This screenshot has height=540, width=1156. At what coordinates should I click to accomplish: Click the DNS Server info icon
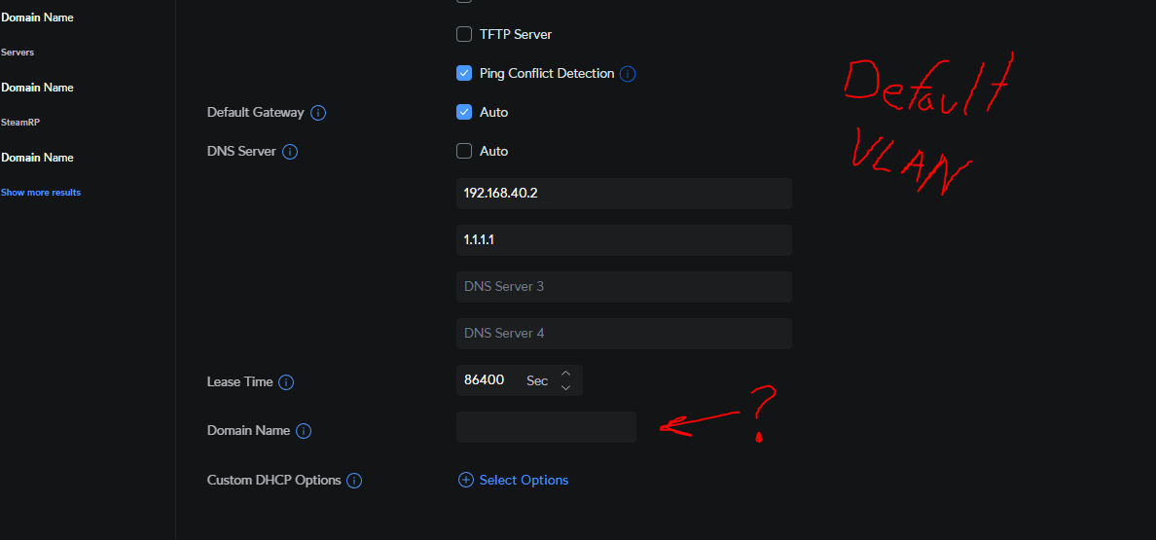(290, 152)
